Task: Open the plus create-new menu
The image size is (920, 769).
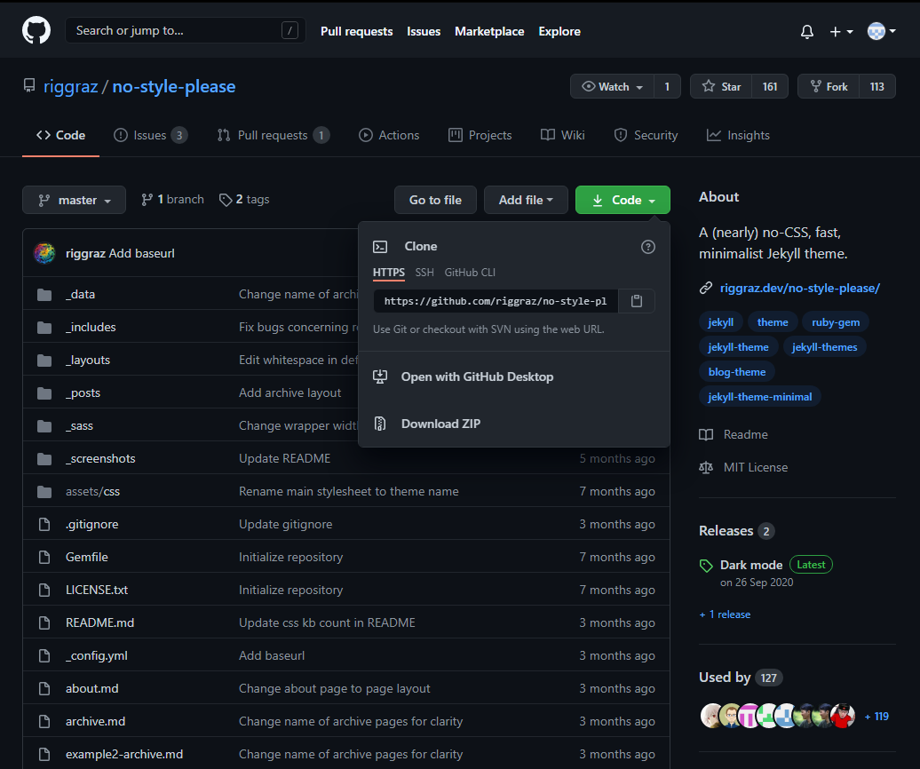Action: coord(841,32)
